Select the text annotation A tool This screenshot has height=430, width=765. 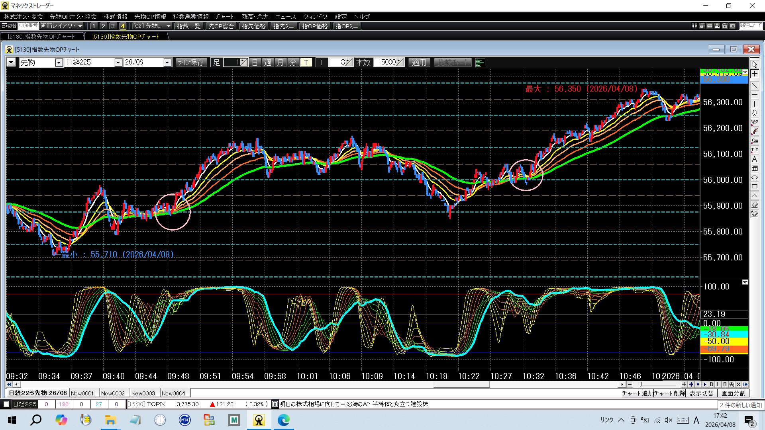[754, 159]
